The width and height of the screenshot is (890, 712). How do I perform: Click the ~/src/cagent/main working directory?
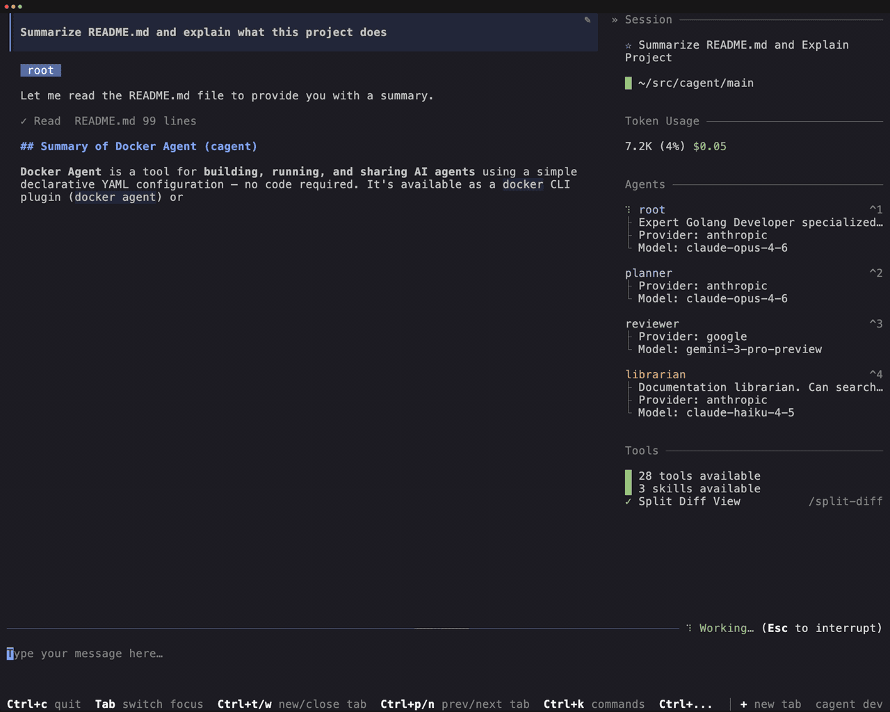point(695,83)
